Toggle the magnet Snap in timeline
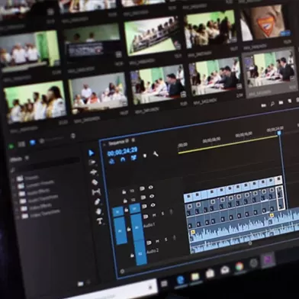The width and height of the screenshot is (299, 299). coord(123,159)
